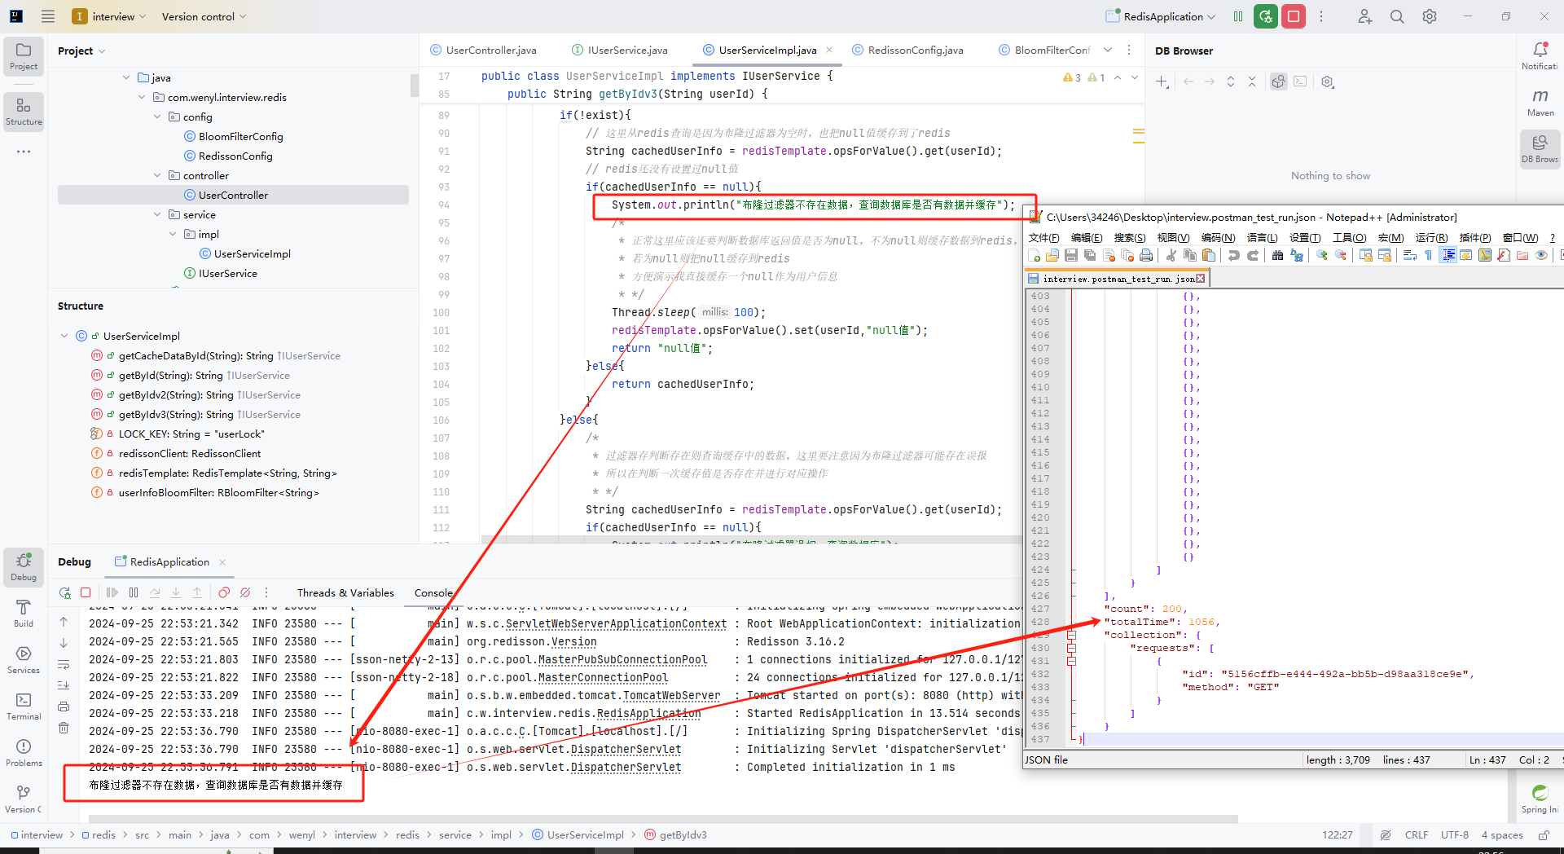Open Project view selector chevron
This screenshot has width=1564, height=854.
point(102,51)
